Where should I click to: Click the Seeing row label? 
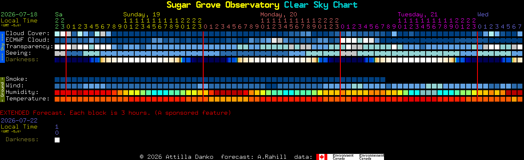tap(18, 53)
